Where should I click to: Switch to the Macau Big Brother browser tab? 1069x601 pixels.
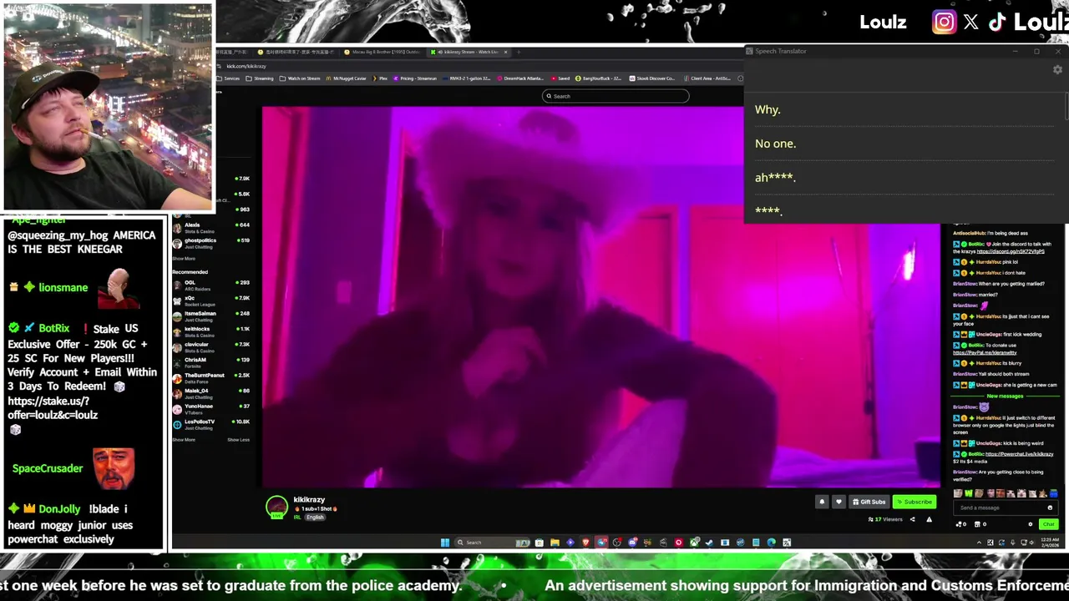[382, 52]
